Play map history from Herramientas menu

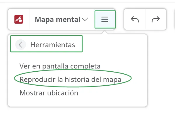(x=70, y=80)
